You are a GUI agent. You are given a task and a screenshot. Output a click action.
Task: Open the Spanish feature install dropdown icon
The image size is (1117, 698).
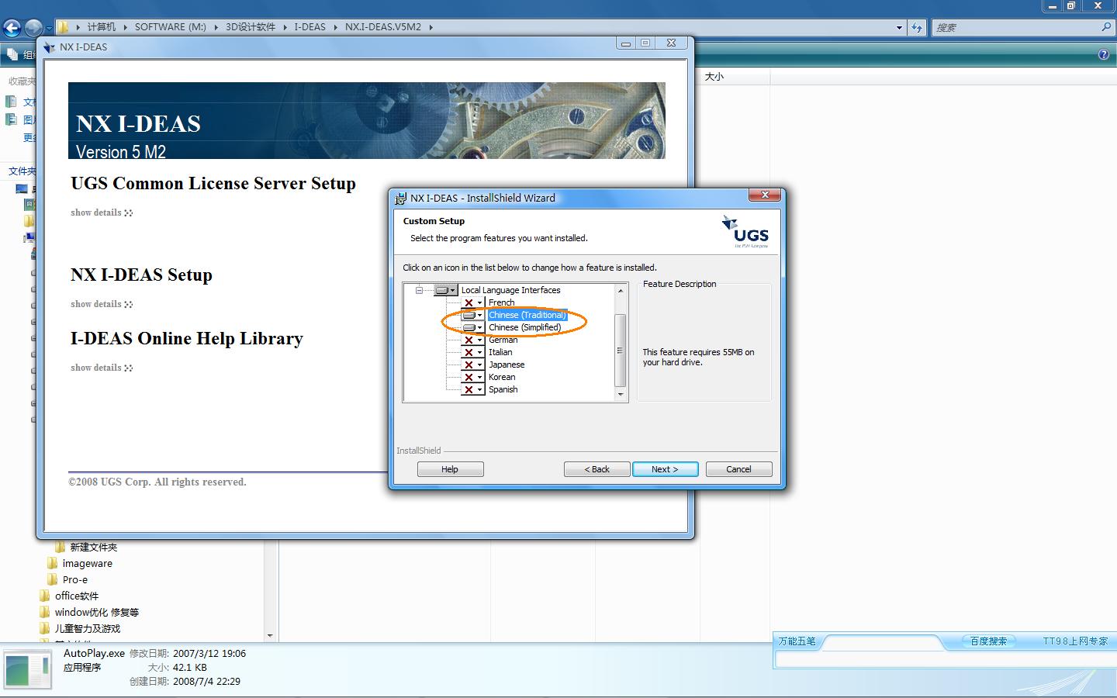click(x=472, y=389)
